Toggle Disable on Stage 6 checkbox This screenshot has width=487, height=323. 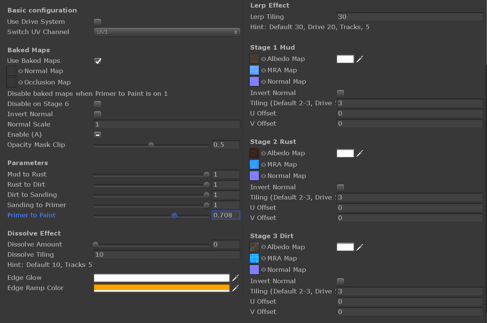tap(98, 104)
